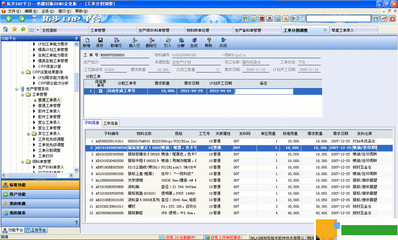Click the clock icon beside banner search box
This screenshot has height=240, width=398.
tap(302, 19)
